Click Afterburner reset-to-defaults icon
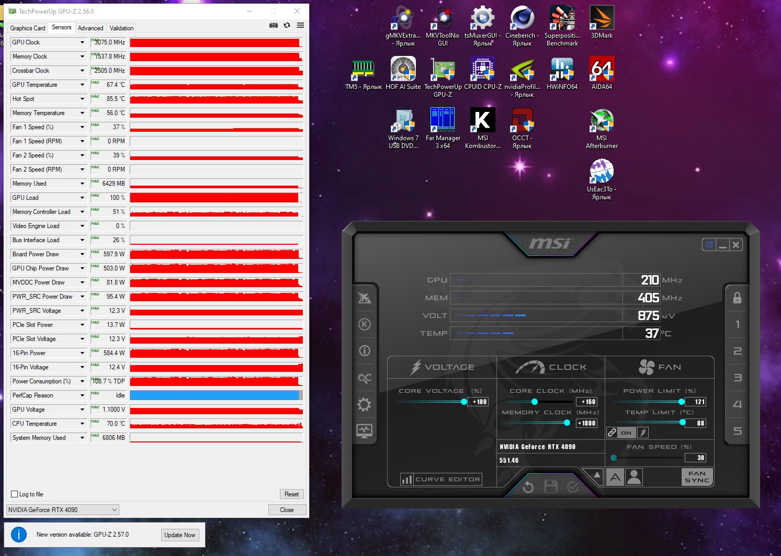781x556 pixels. point(528,487)
